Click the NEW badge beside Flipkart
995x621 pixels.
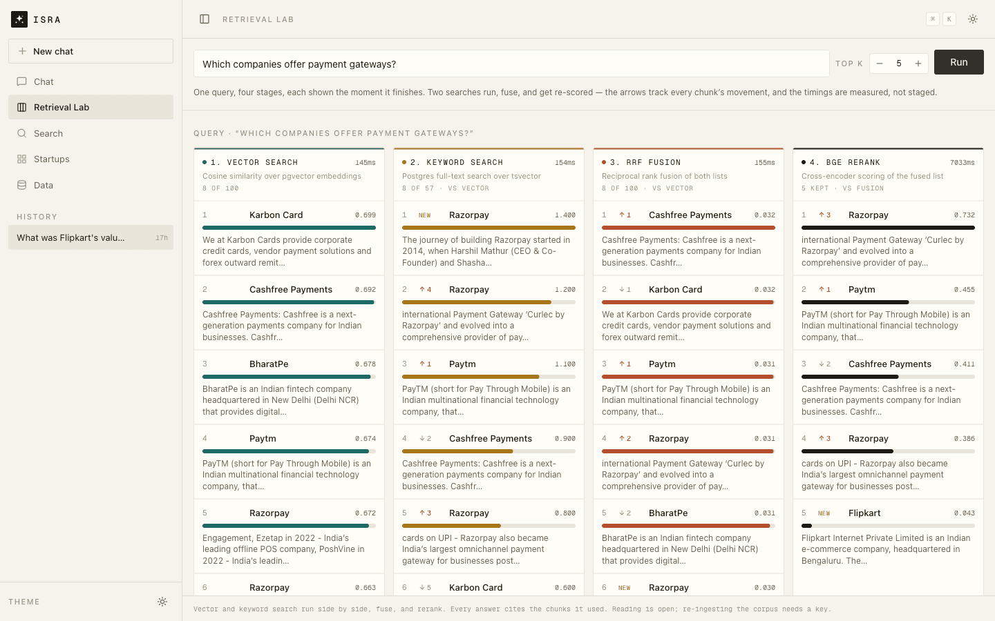click(x=824, y=513)
